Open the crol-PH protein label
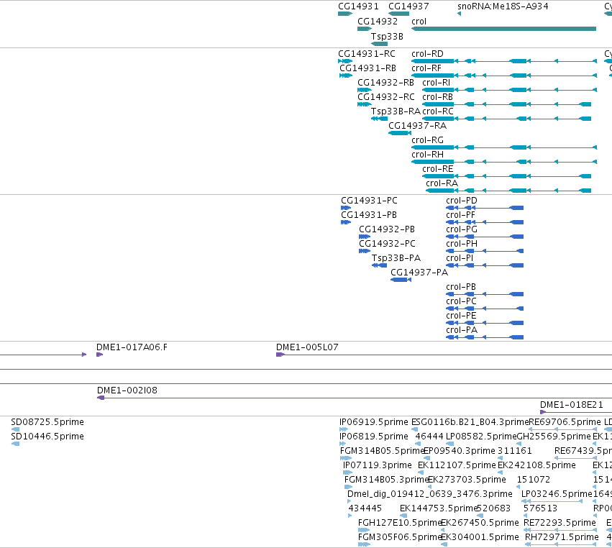 pos(462,244)
